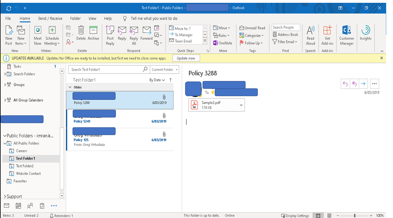393x218 pixels.
Task: Send note to OneNote
Action: (222, 43)
